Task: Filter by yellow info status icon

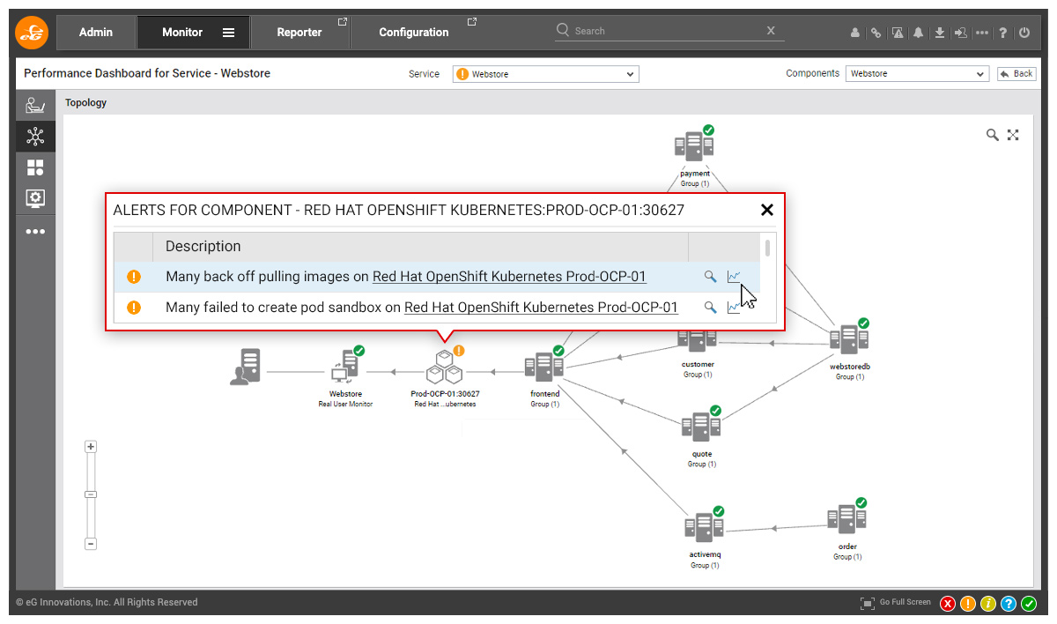Action: tap(988, 604)
